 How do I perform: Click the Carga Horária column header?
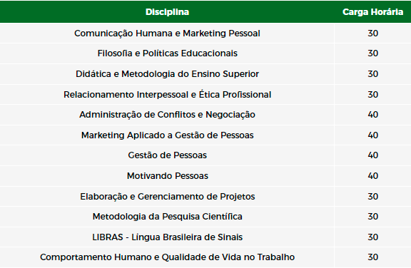click(372, 12)
